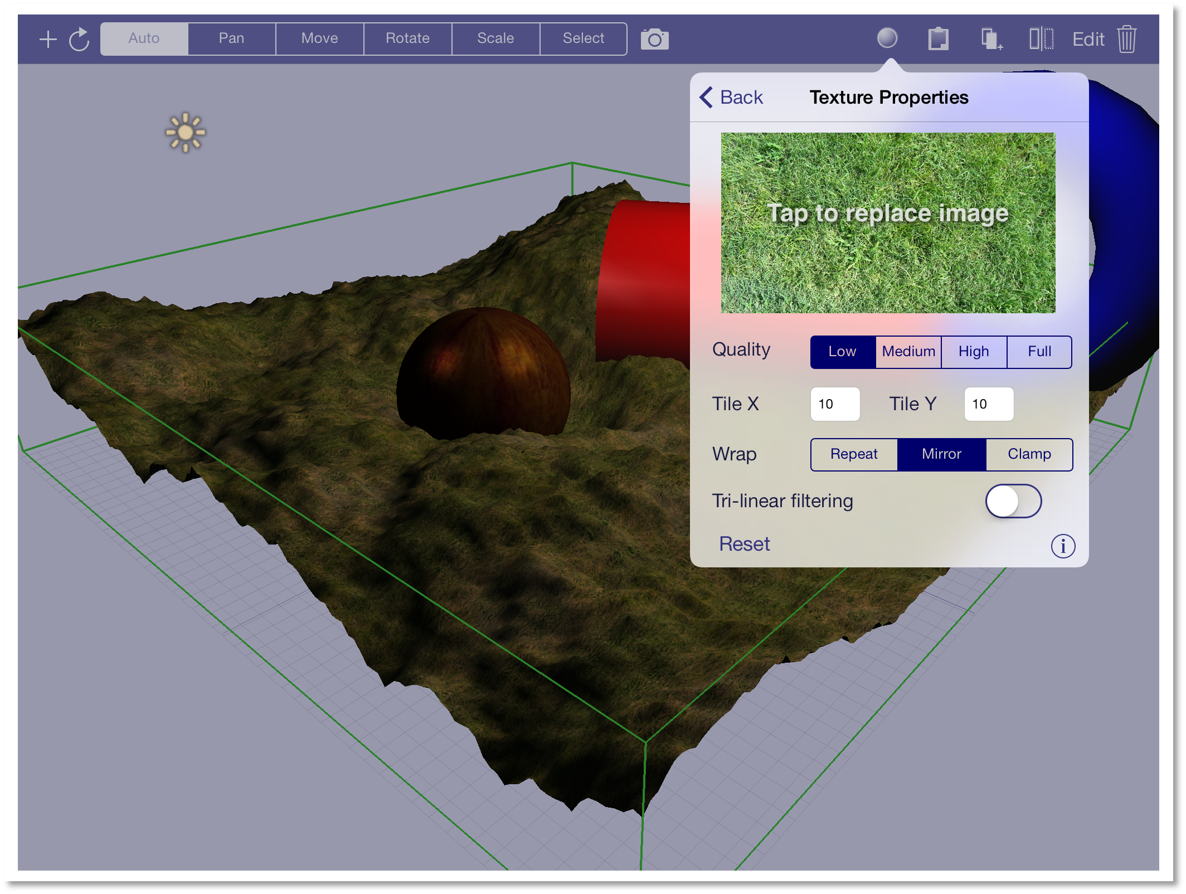The image size is (1186, 894).
Task: Click the Edit button in toolbar
Action: coord(1088,39)
